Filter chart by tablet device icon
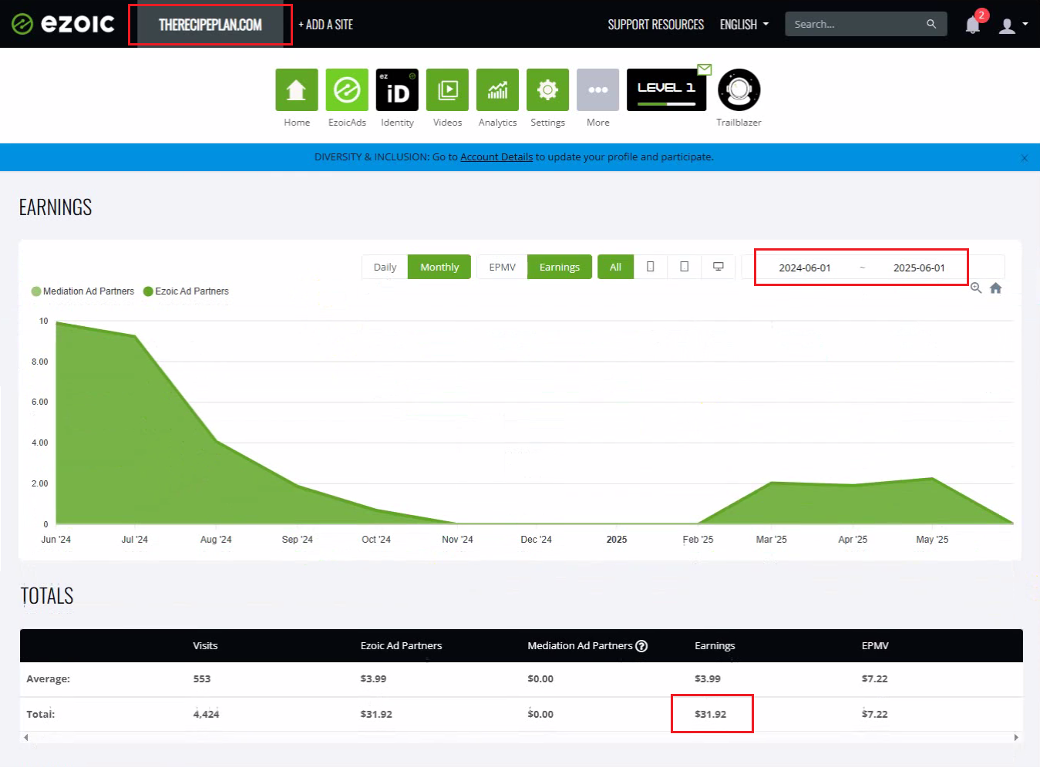Viewport: 1040px width, 781px height. (684, 267)
